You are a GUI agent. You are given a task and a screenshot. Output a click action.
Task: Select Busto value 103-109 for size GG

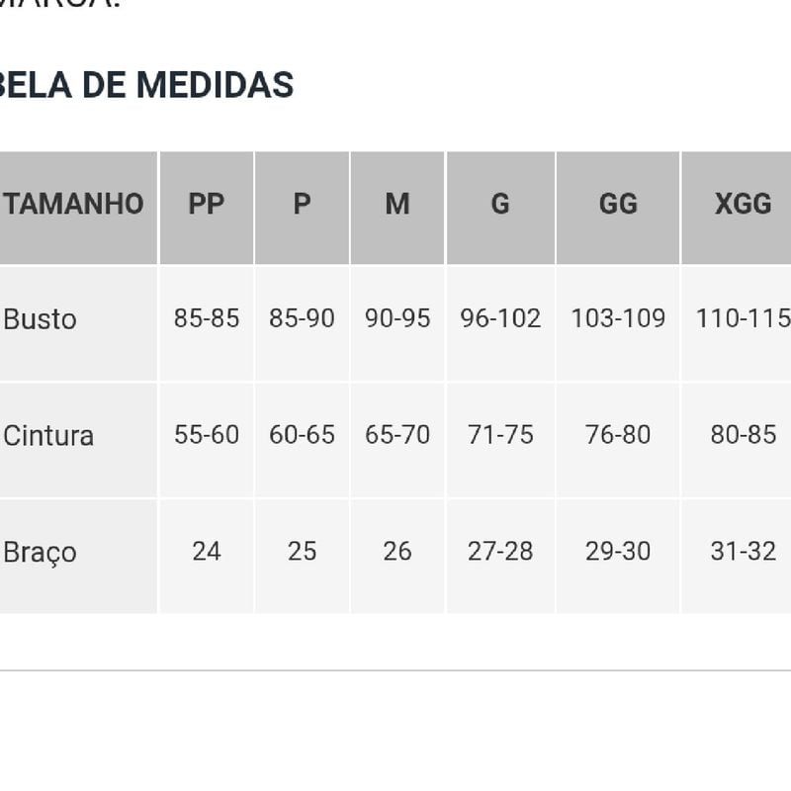click(618, 318)
